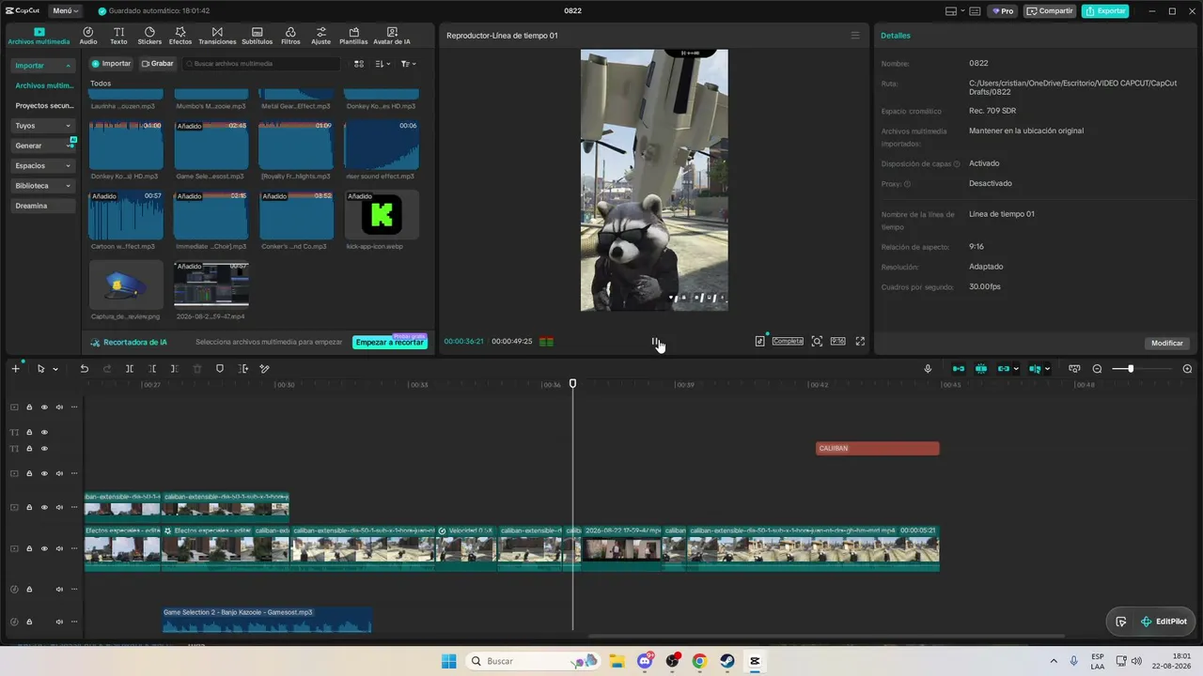Open EditPilot assistant cursor icon
Viewport: 1203px width, 676px height.
pos(1121,622)
